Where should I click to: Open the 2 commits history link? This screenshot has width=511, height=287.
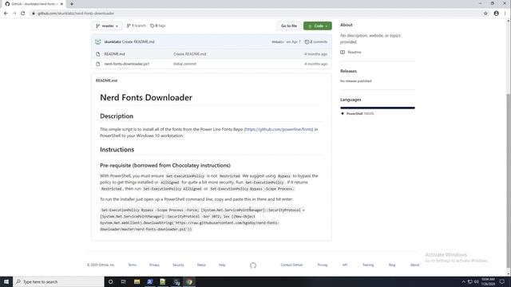(x=316, y=41)
